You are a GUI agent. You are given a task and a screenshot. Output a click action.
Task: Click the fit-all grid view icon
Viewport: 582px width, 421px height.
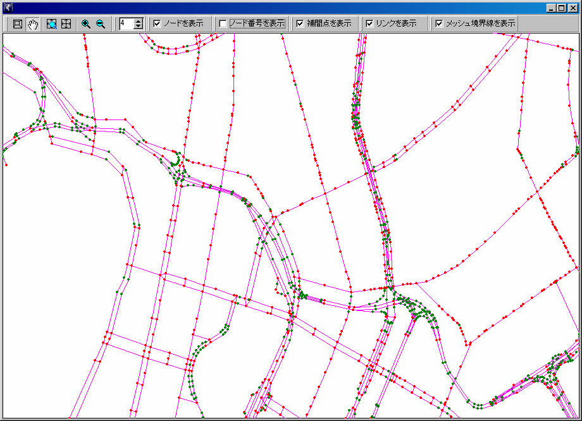(x=66, y=23)
